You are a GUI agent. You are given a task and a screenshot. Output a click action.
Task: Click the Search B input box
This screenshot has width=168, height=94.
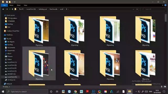tap(153, 9)
